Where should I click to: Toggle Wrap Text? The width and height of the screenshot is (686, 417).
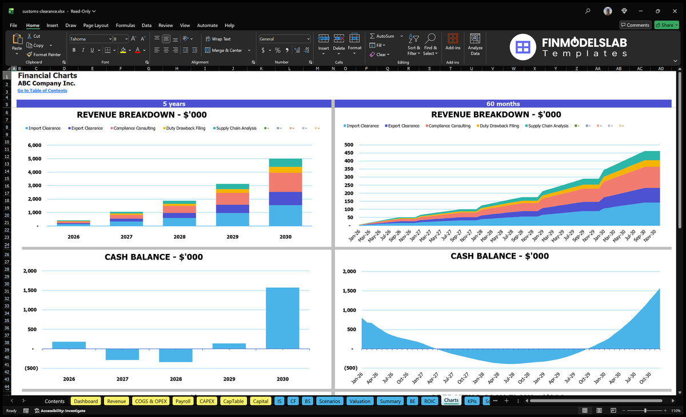click(x=218, y=39)
